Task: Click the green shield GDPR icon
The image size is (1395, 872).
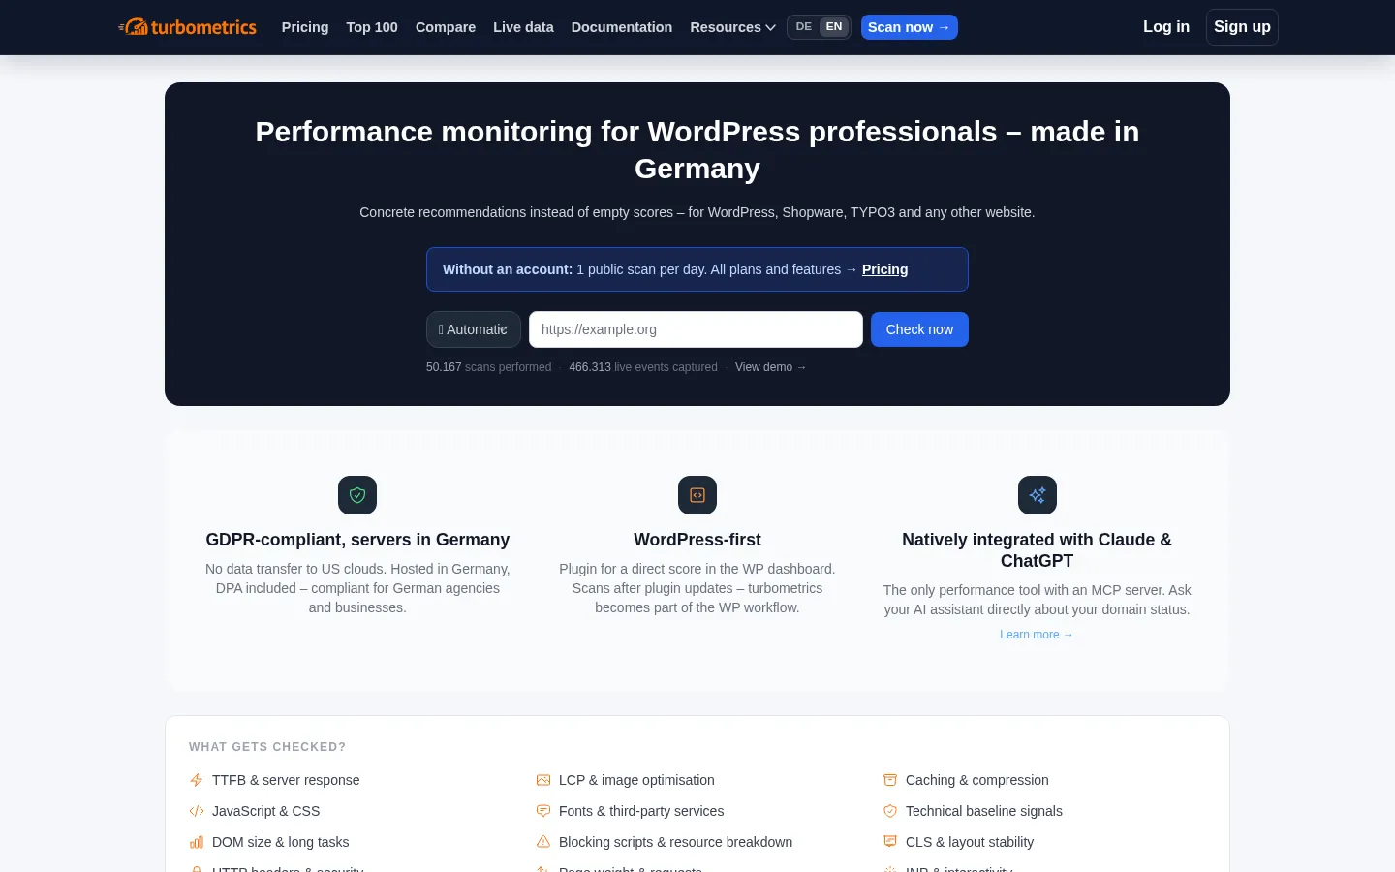Action: 357,495
